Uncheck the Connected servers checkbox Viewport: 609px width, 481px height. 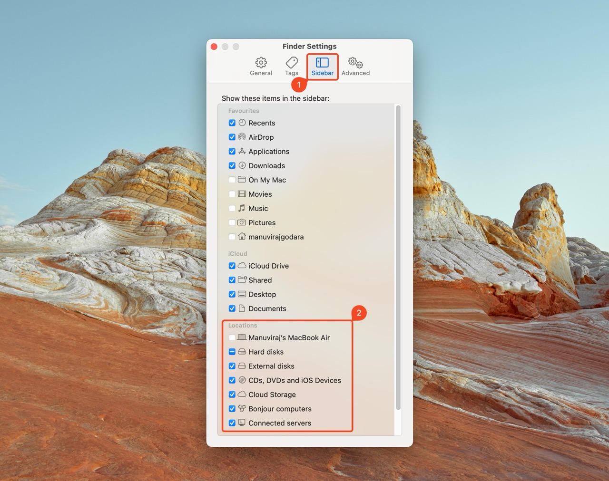pyautogui.click(x=232, y=423)
